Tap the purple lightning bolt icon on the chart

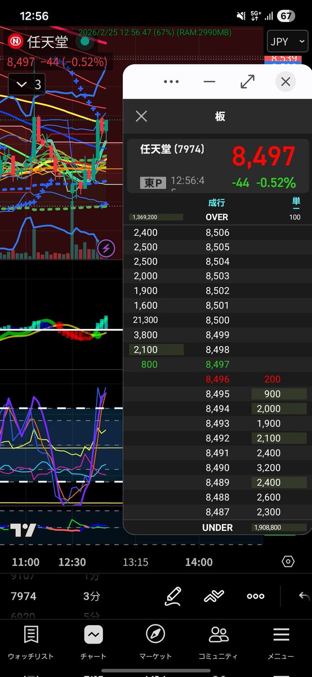(106, 248)
